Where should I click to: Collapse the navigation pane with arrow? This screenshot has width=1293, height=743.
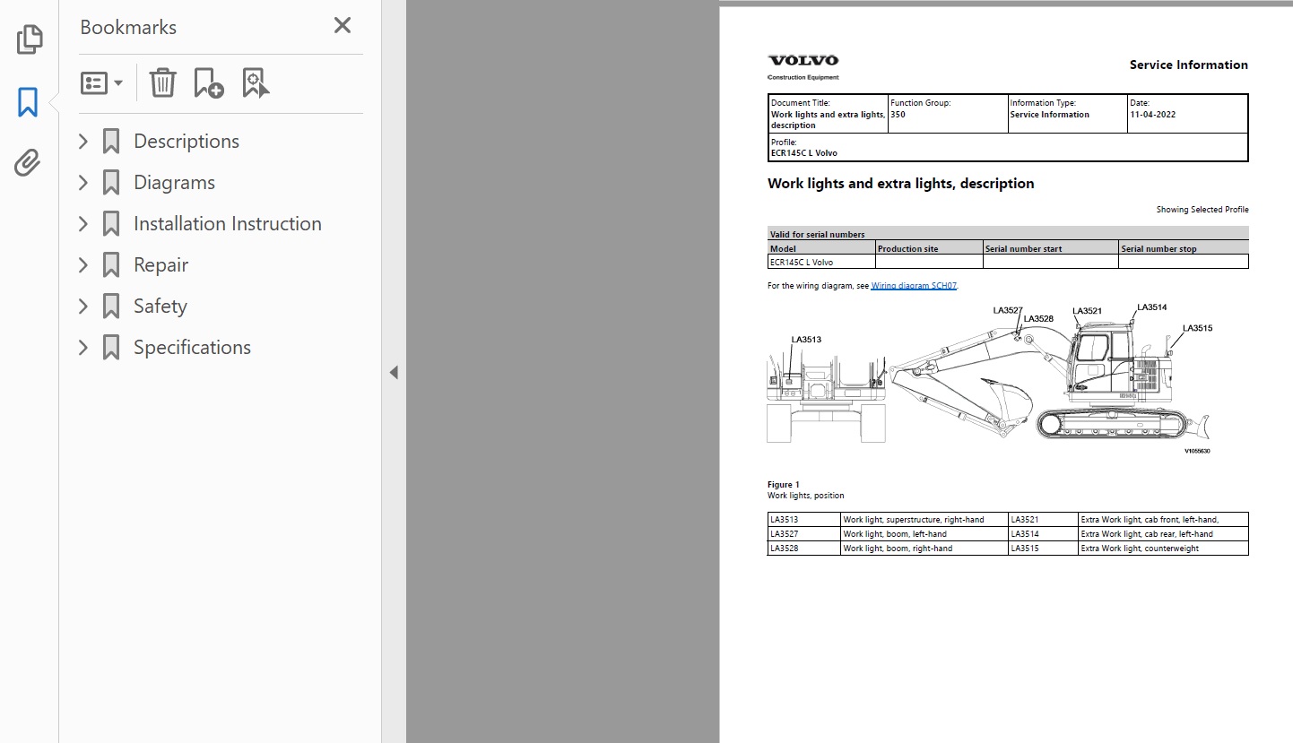(394, 373)
